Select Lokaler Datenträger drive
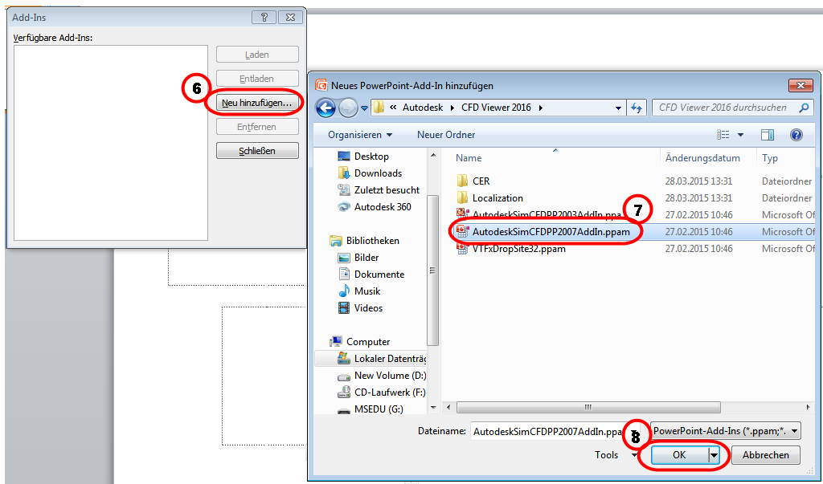 (x=389, y=359)
